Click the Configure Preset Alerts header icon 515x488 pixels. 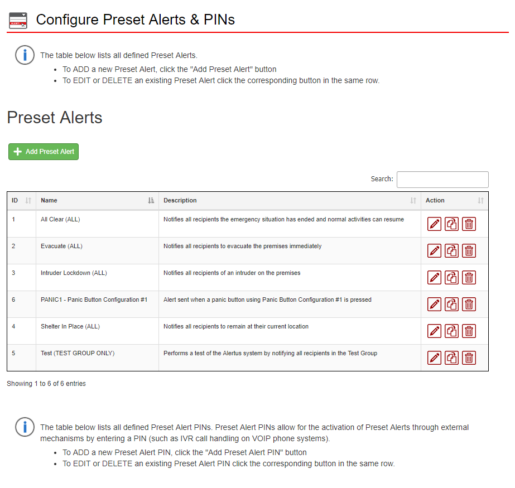pos(18,21)
